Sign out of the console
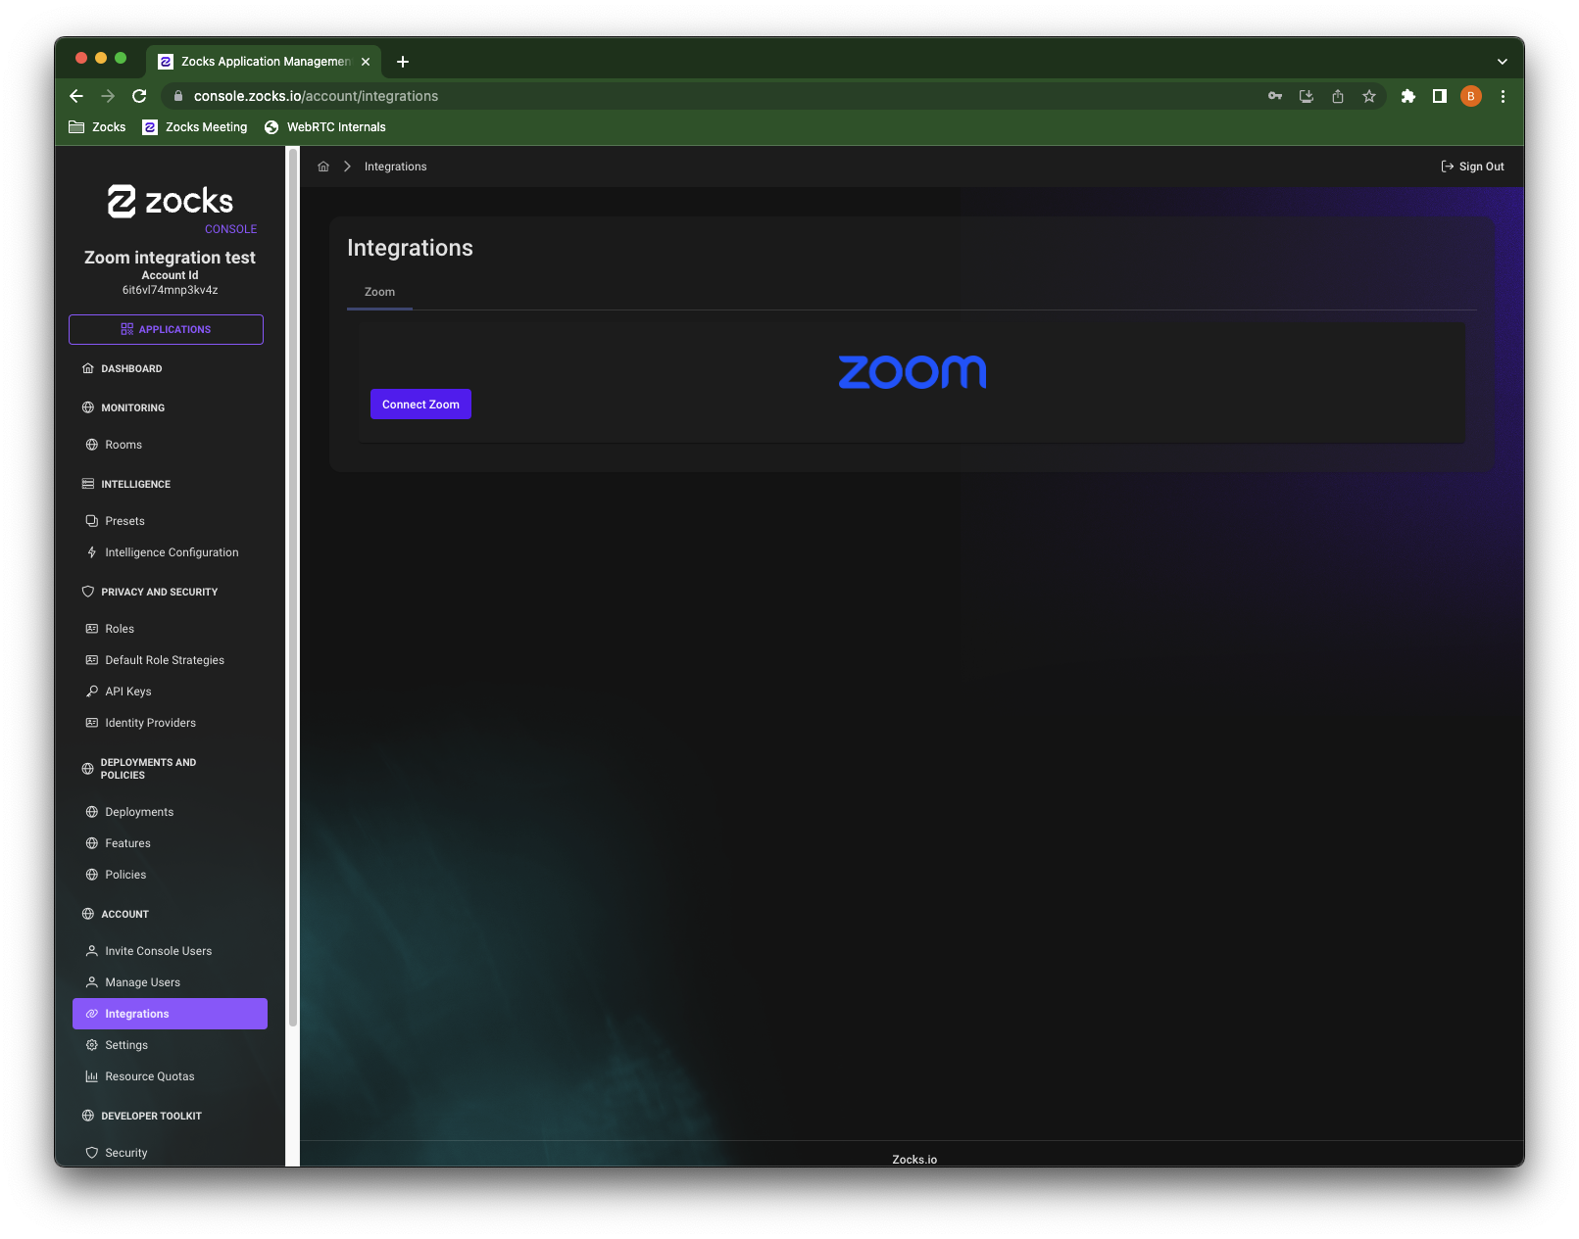Viewport: 1579px width, 1239px height. pos(1472,167)
